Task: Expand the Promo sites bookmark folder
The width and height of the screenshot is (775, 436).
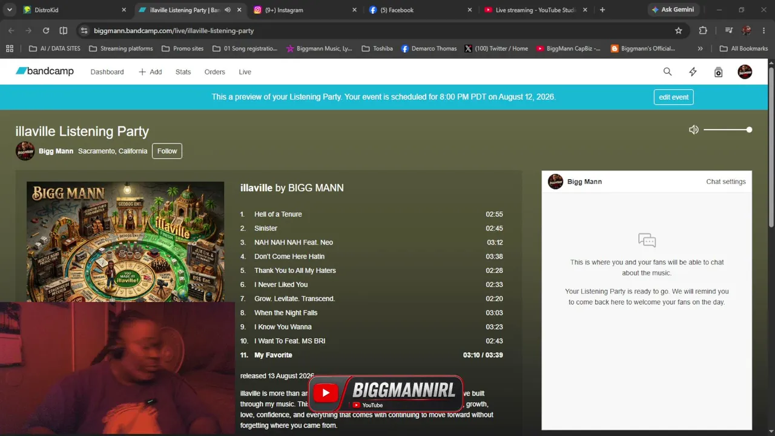Action: click(x=183, y=48)
